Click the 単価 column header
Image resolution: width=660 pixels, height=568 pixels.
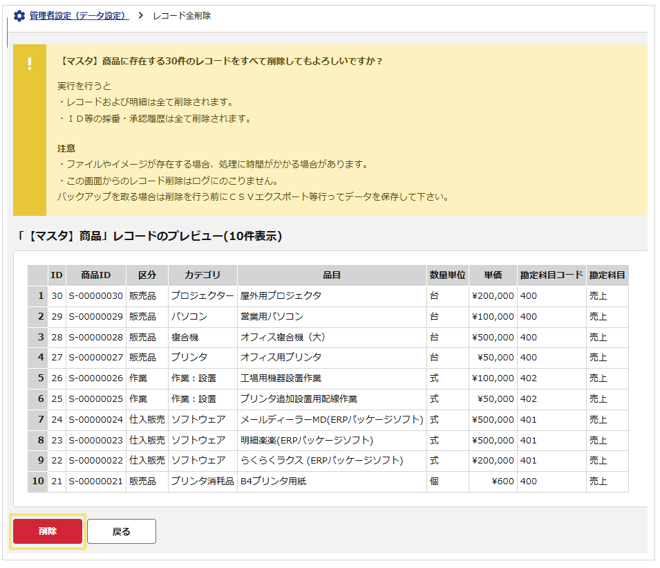(x=493, y=275)
